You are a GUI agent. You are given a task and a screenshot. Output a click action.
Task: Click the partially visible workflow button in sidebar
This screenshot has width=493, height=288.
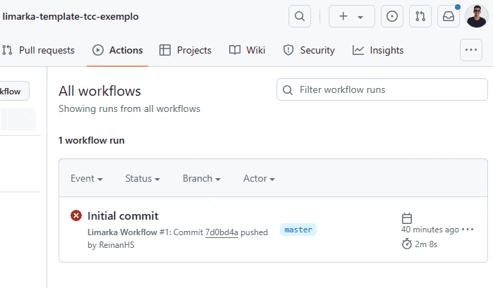15,91
